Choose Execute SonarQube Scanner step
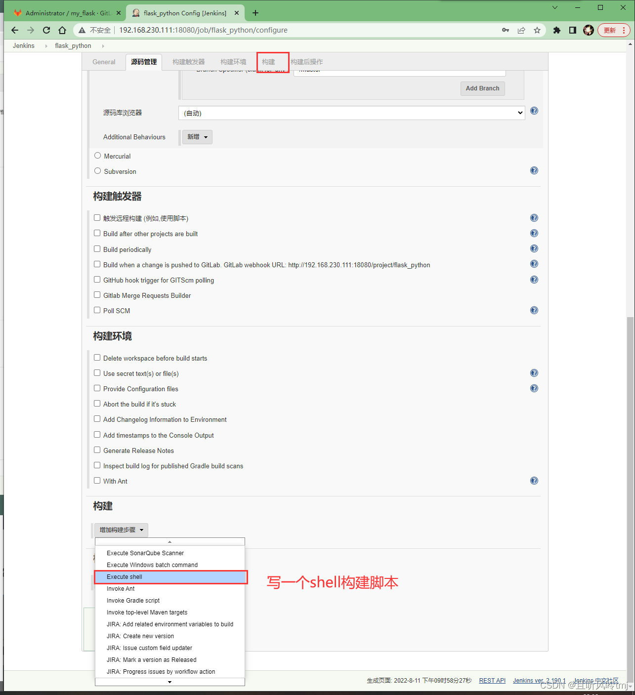 coord(170,553)
